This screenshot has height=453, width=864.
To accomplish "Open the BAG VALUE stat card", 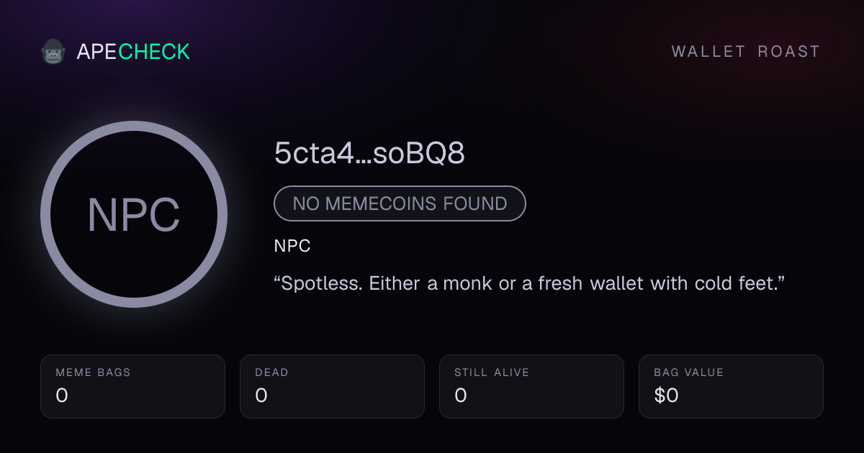I will click(x=731, y=386).
